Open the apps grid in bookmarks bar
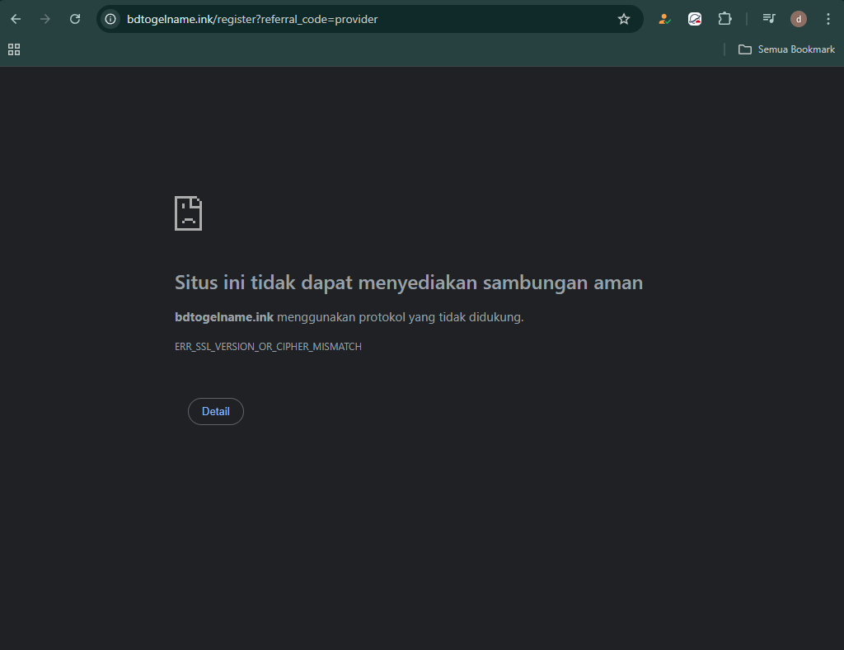 tap(14, 49)
